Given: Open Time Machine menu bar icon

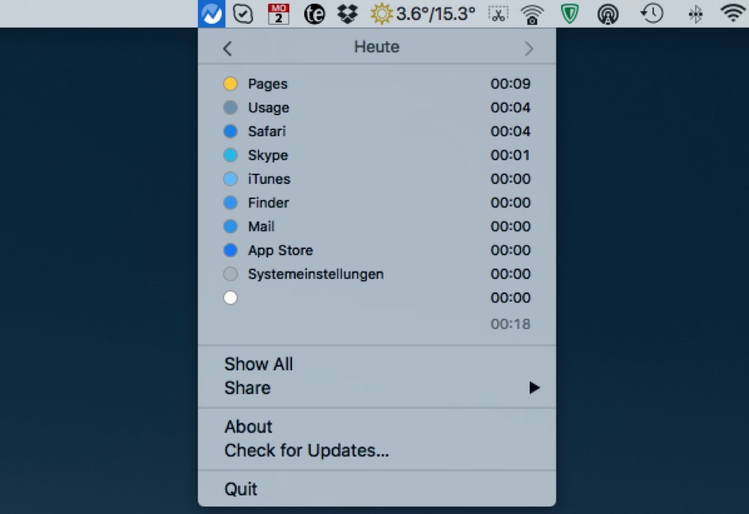Looking at the screenshot, I should [x=652, y=13].
